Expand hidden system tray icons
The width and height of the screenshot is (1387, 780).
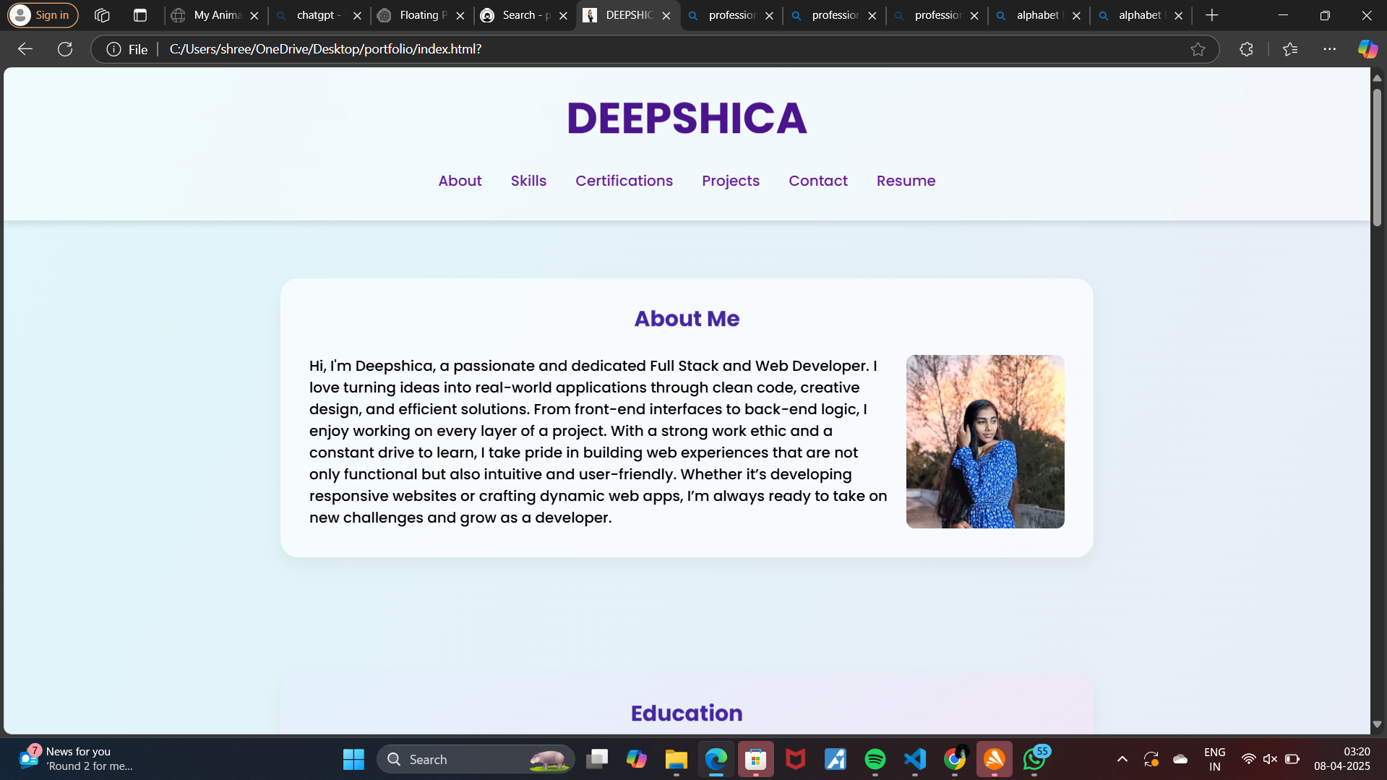coord(1122,759)
